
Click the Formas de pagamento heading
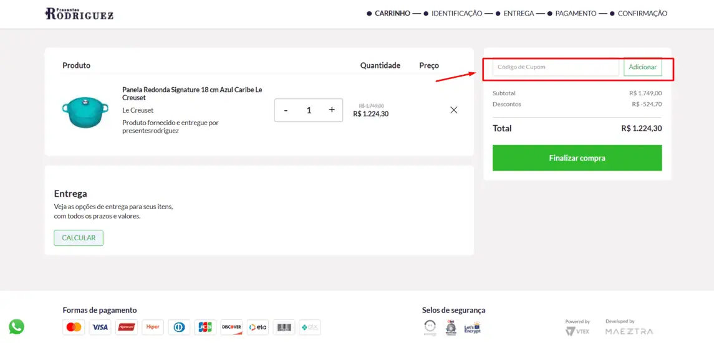(100, 310)
